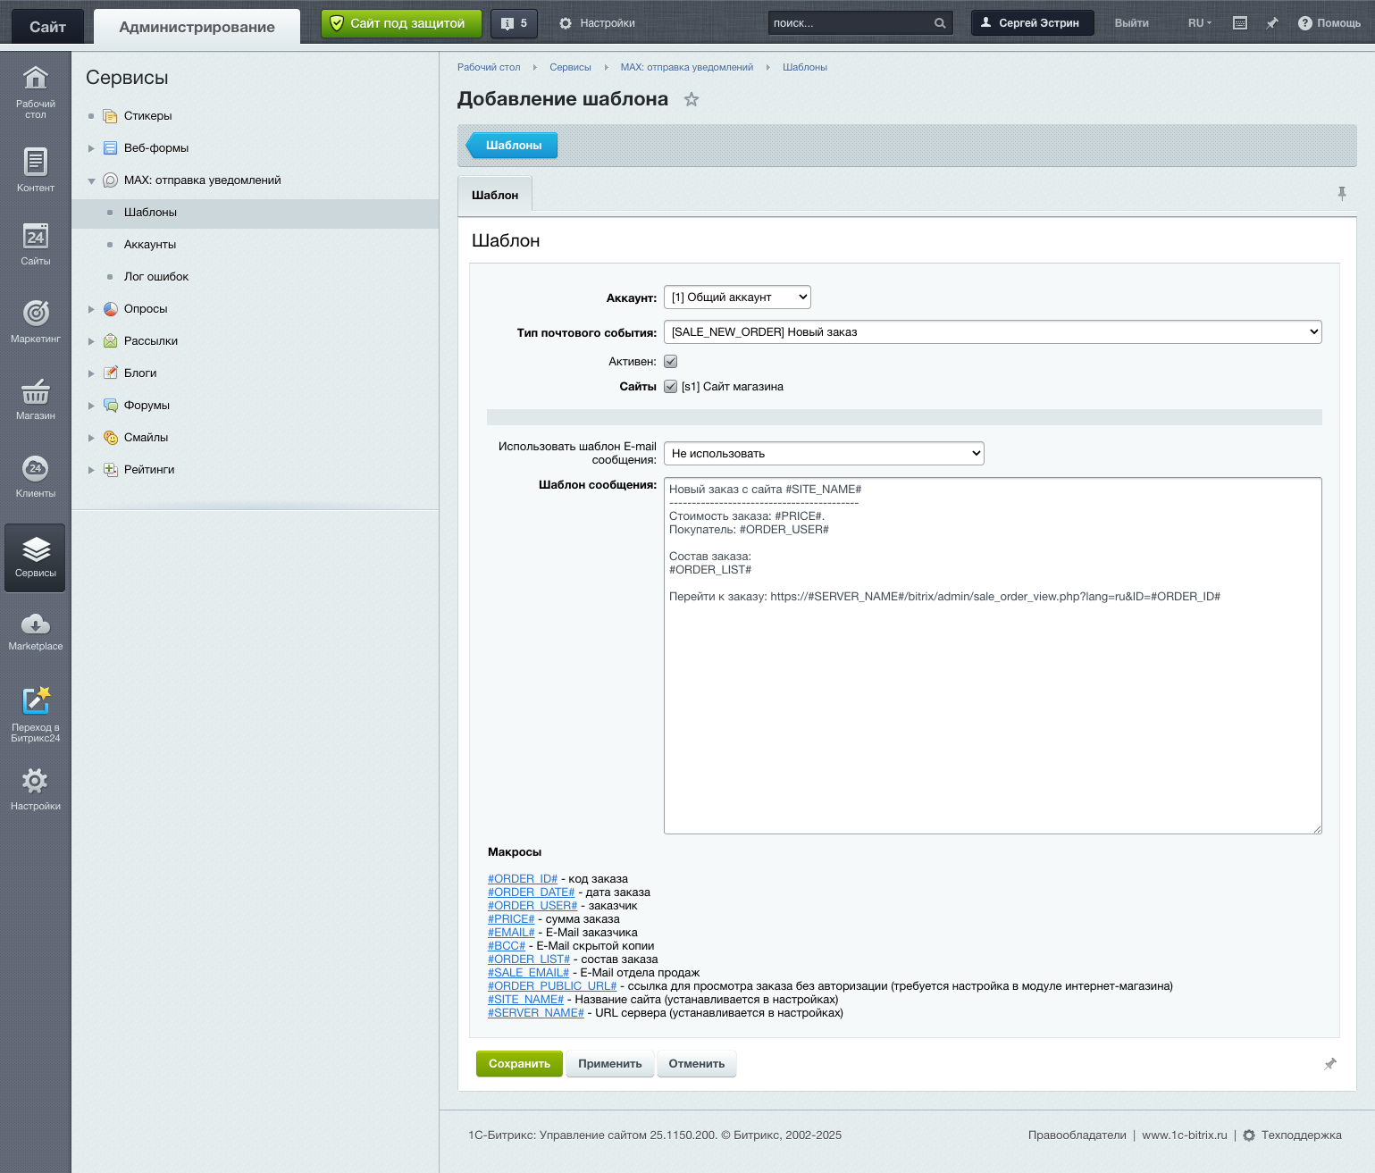Uncheck the Активен checkbox
The width and height of the screenshot is (1375, 1173).
click(671, 361)
